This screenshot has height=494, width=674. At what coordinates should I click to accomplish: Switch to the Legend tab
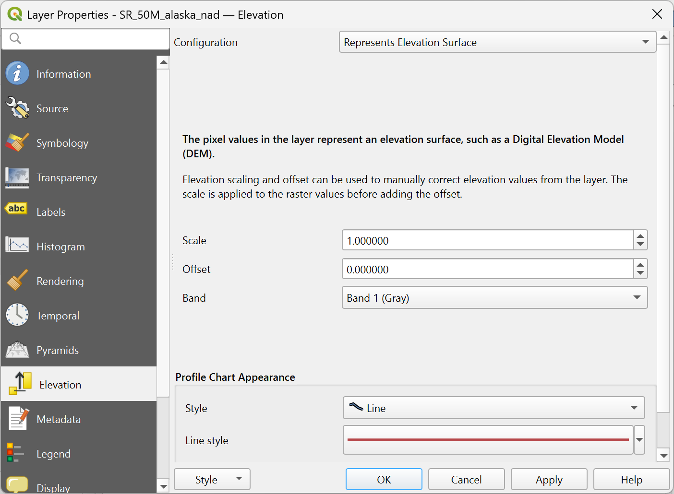tap(53, 454)
